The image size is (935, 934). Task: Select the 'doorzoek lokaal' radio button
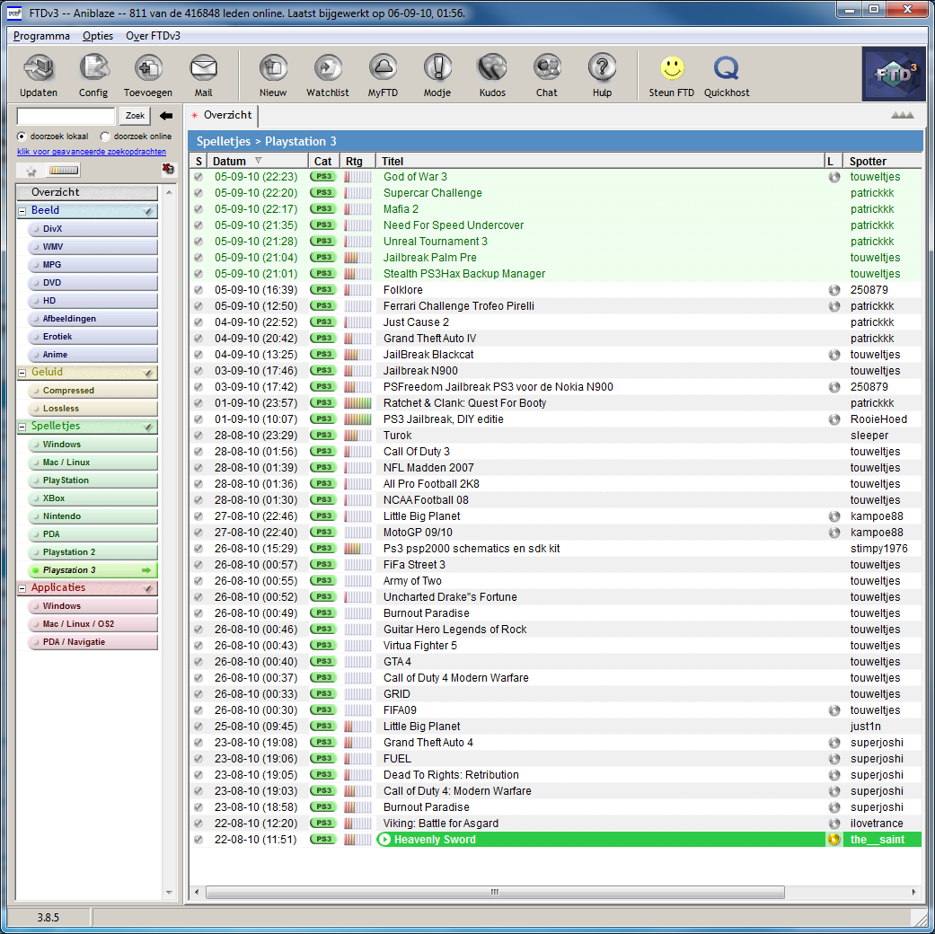pyautogui.click(x=22, y=137)
